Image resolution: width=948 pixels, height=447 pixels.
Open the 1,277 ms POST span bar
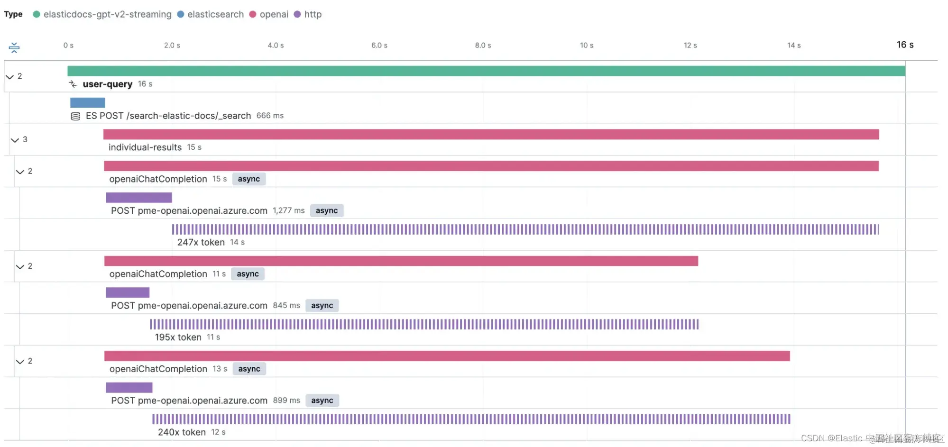point(139,198)
